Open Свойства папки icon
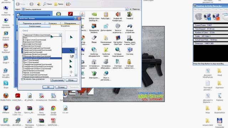This screenshot has height=128, width=228. pos(106,52)
